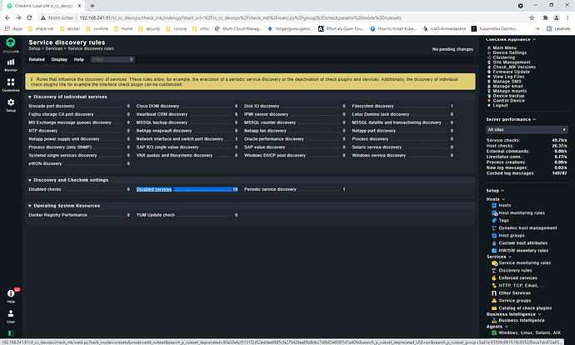The height and width of the screenshot is (345, 575).
Task: Open a new browser tab
Action: [92, 6]
